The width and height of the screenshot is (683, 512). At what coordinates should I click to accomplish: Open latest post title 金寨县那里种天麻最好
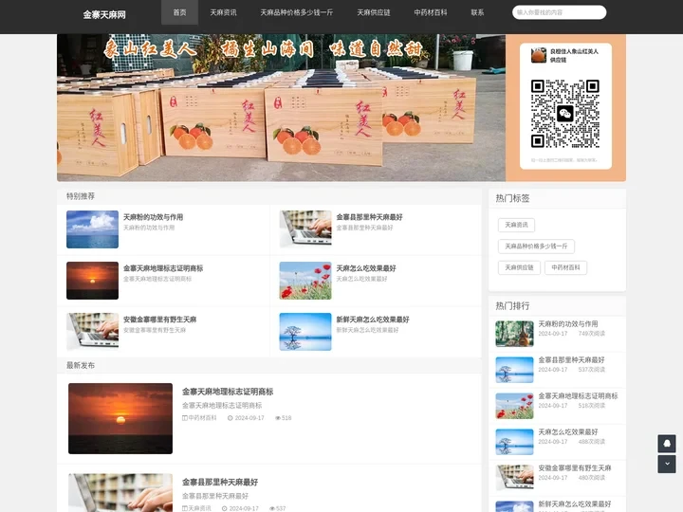click(x=220, y=482)
